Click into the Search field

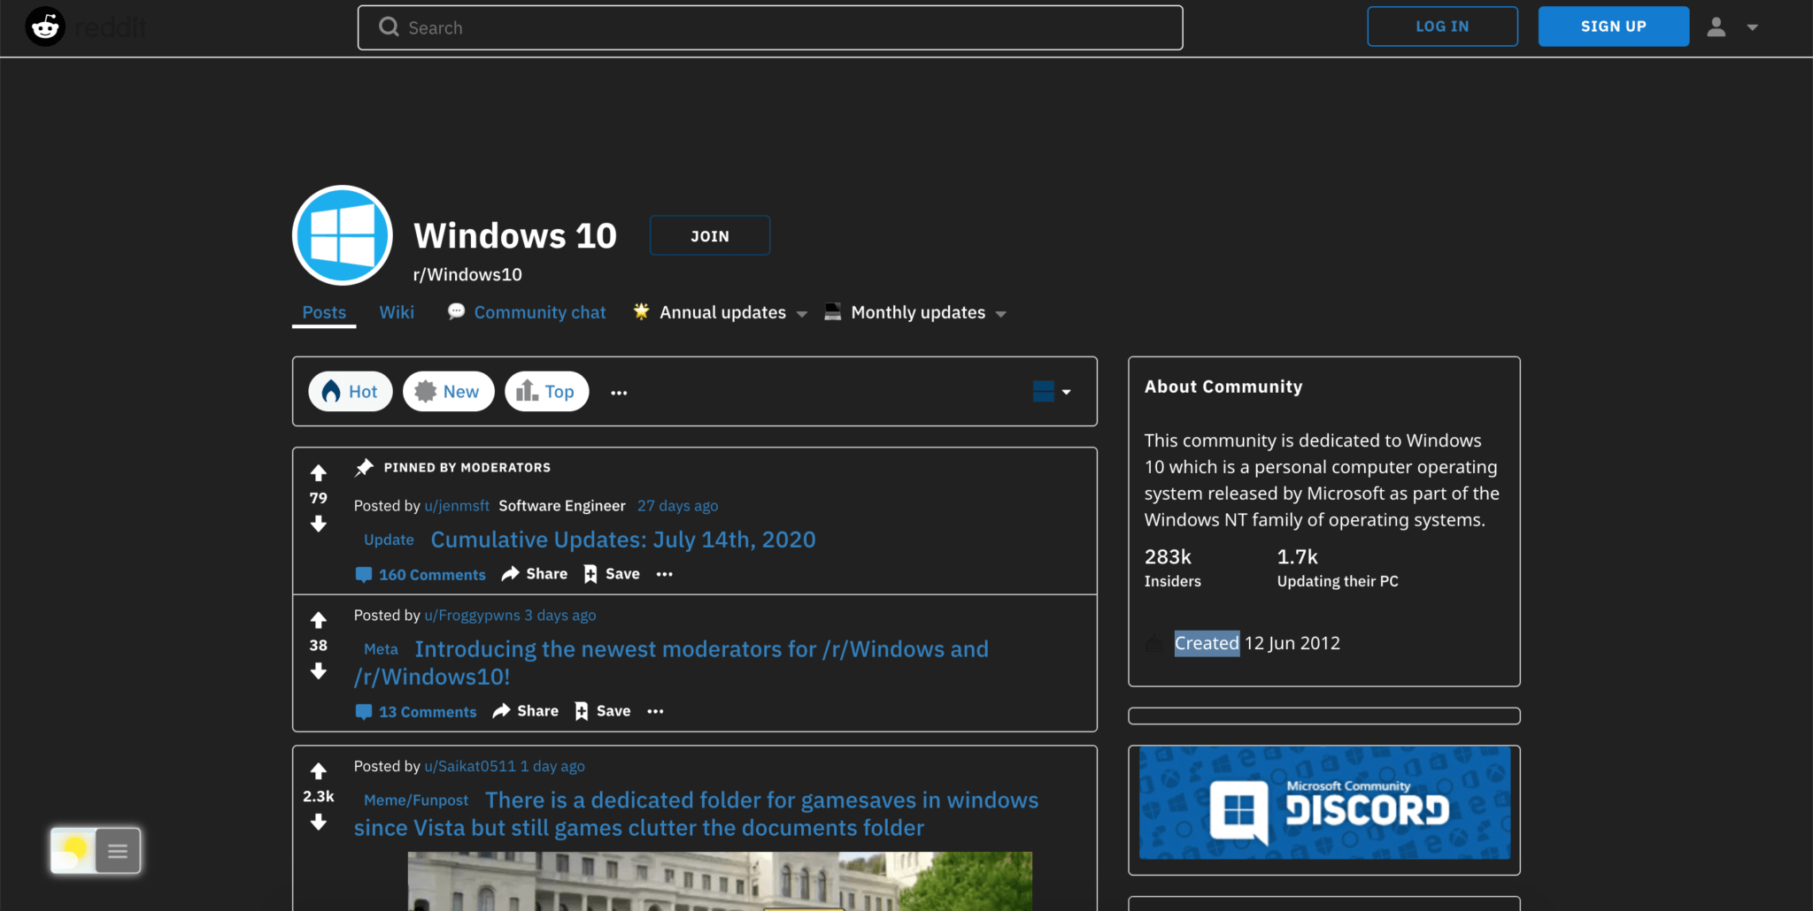[x=770, y=28]
